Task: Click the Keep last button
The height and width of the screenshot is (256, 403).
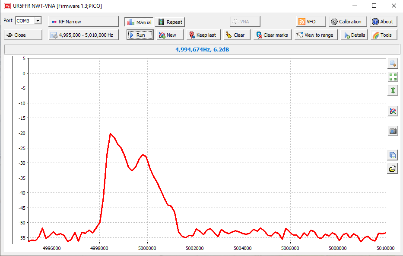Action: [202, 35]
